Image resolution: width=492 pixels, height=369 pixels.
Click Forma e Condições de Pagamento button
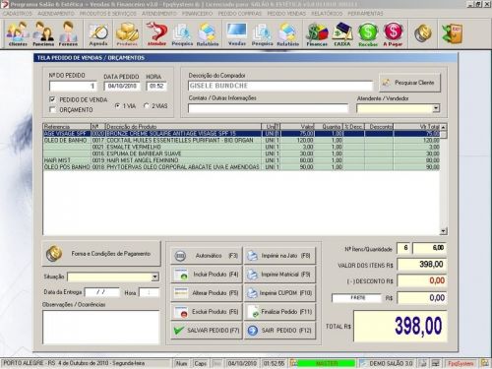tap(101, 254)
